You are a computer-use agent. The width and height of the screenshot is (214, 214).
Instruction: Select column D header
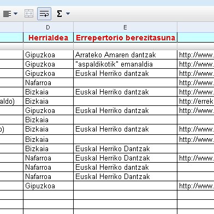[48, 27]
